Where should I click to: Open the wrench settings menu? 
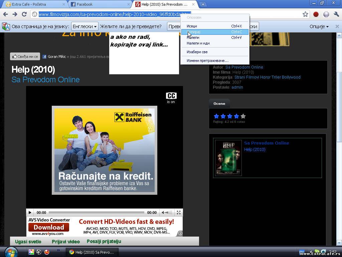coord(336,14)
